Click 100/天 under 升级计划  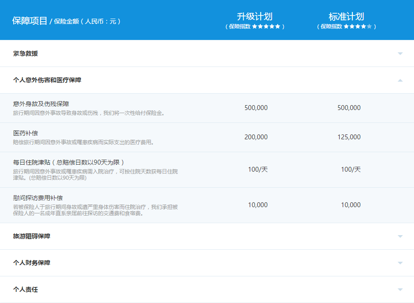(258, 169)
